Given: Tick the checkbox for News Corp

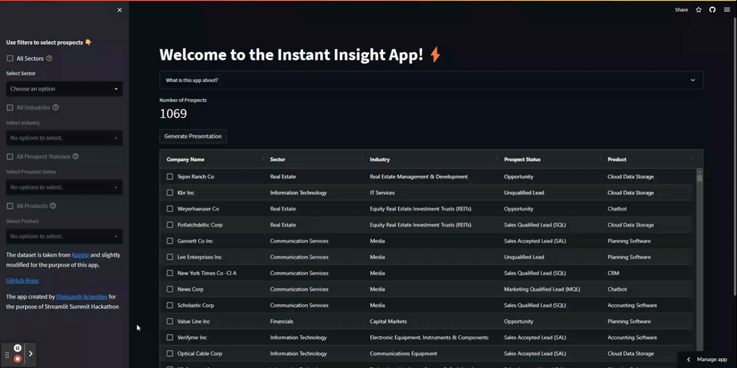Looking at the screenshot, I should 170,289.
